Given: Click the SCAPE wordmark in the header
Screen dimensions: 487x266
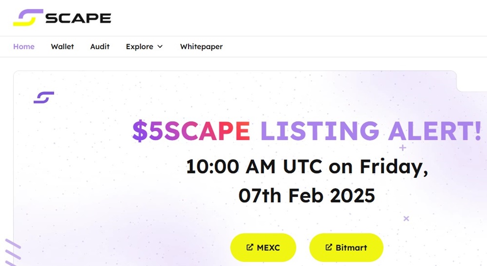Looking at the screenshot, I should point(78,18).
